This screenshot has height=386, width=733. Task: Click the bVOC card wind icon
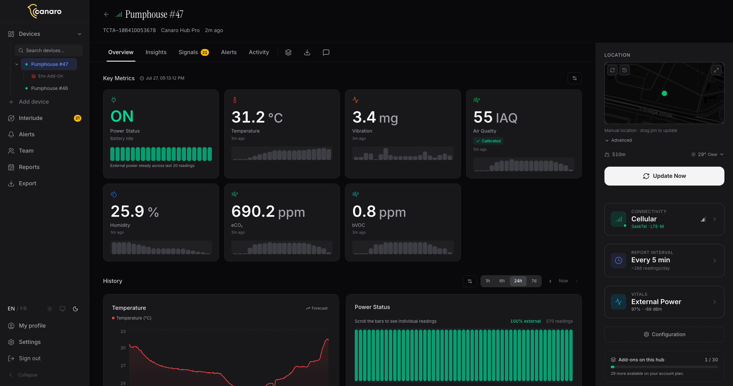point(356,194)
